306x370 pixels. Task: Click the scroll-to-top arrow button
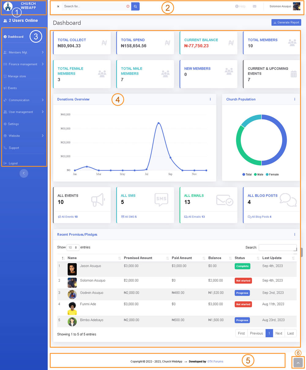(298, 363)
